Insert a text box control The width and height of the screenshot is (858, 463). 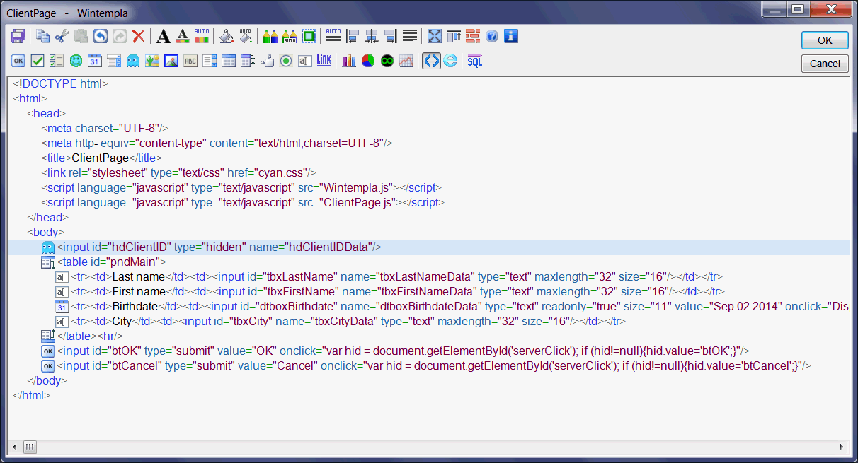[305, 61]
